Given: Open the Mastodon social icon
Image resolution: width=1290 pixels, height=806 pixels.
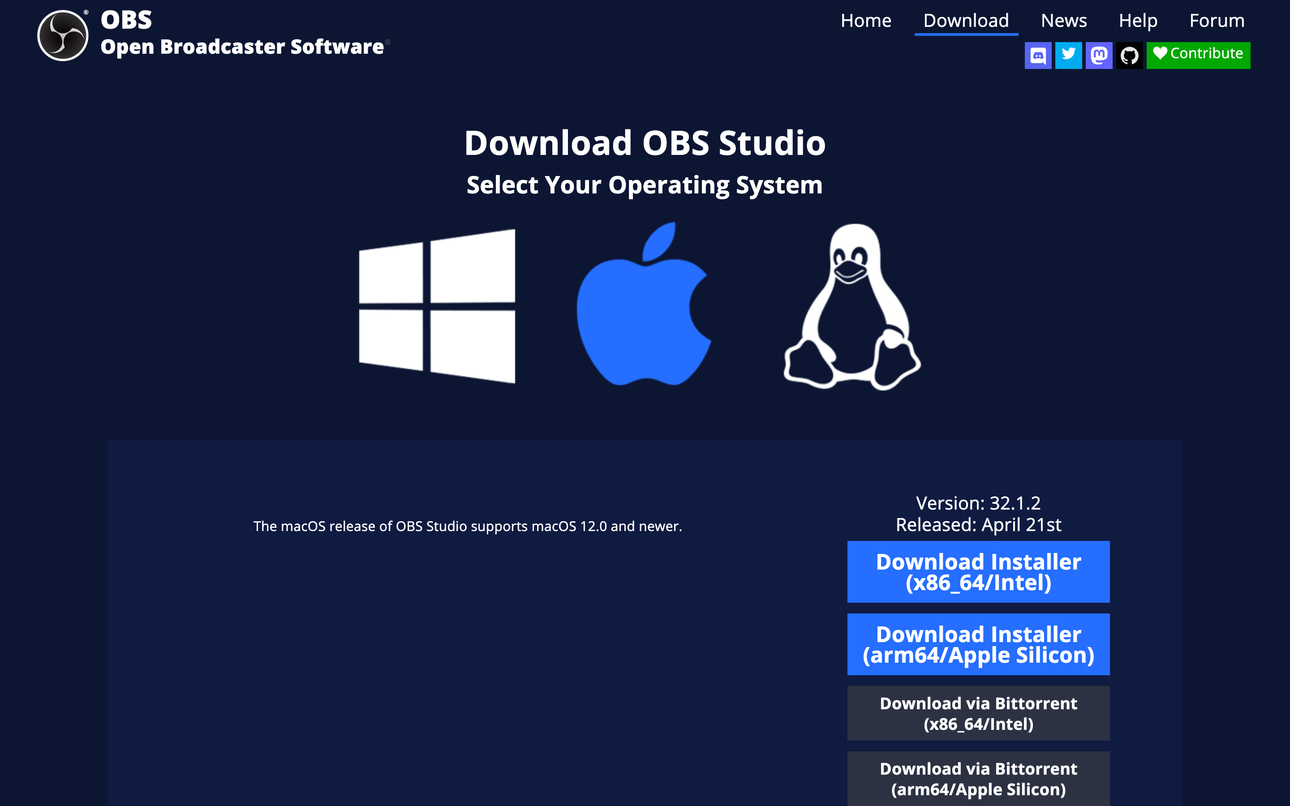Looking at the screenshot, I should (x=1099, y=56).
